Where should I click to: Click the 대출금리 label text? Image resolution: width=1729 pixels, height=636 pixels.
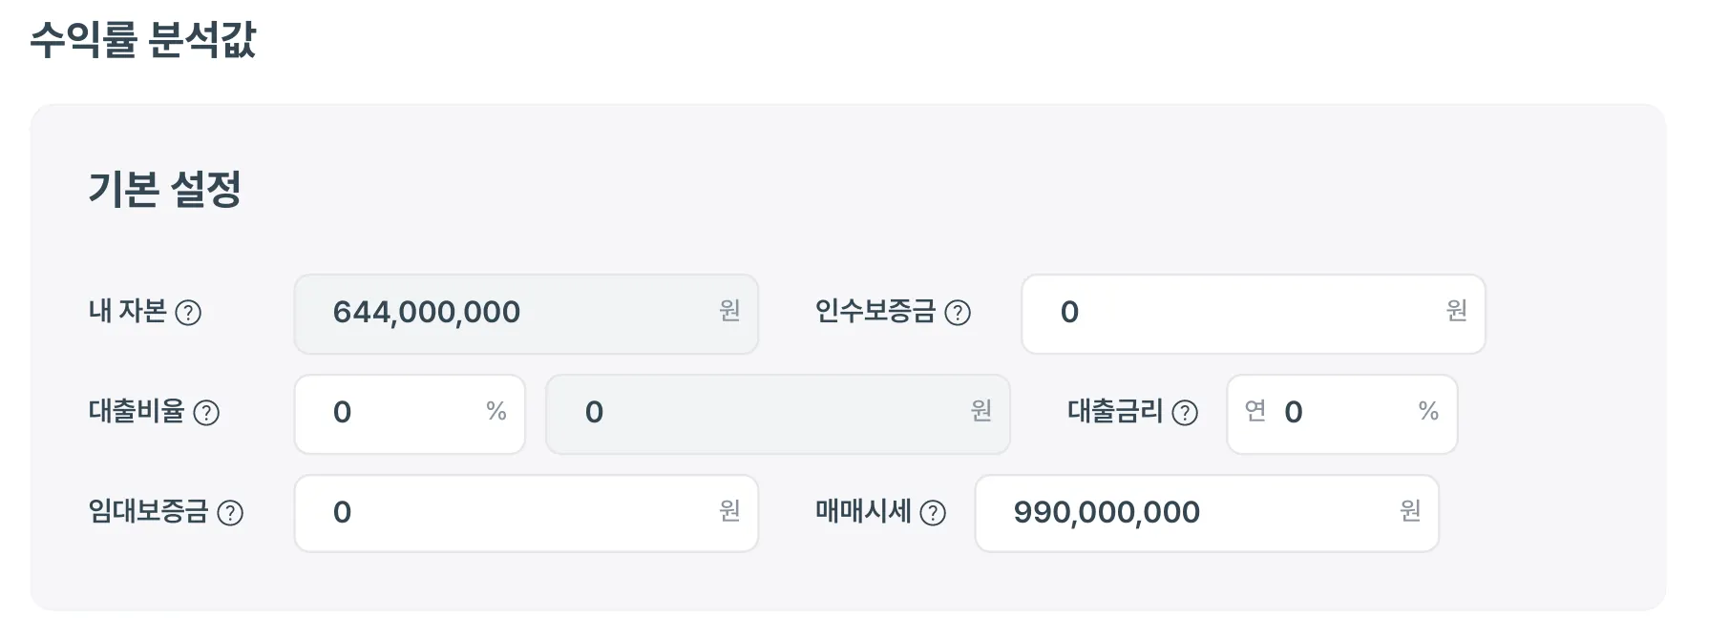pos(1114,411)
